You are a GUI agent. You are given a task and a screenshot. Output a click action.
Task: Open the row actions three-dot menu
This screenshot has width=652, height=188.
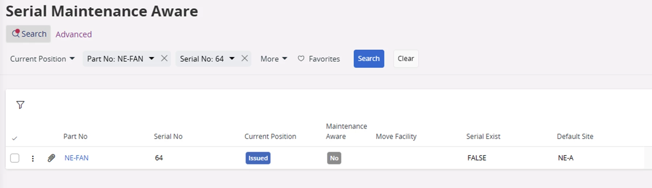(x=33, y=158)
